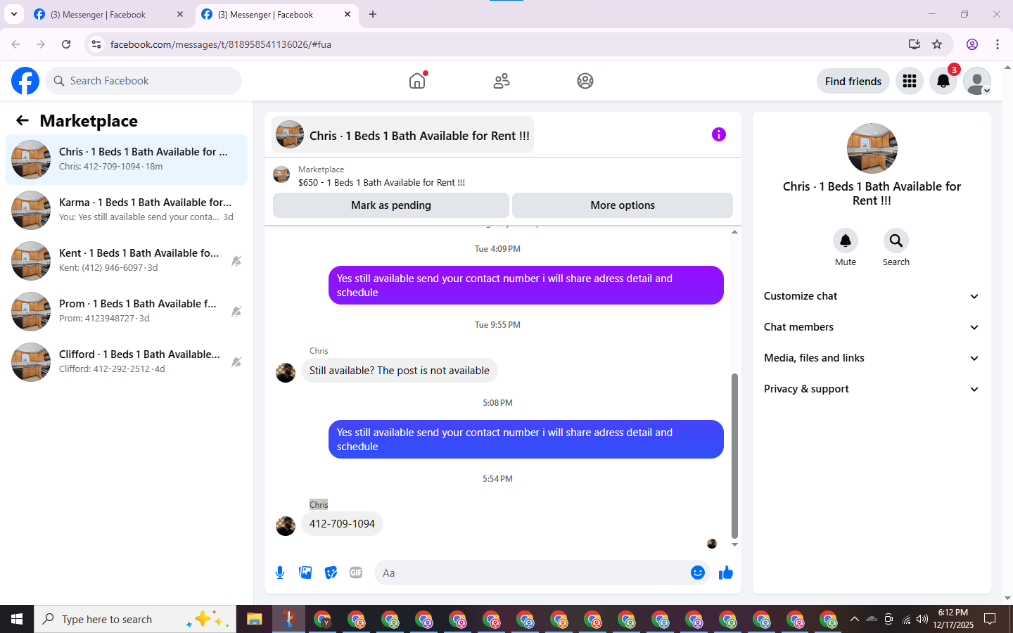Click Find friends button
This screenshot has height=633, width=1013.
pos(853,81)
